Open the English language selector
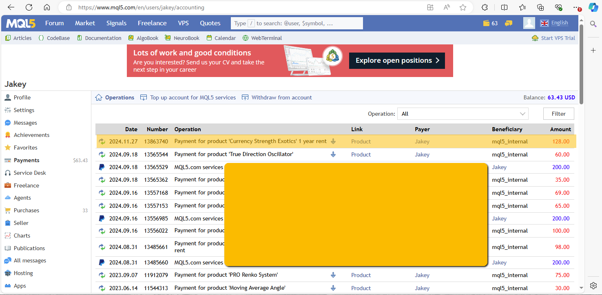The height and width of the screenshot is (295, 602). [x=554, y=23]
